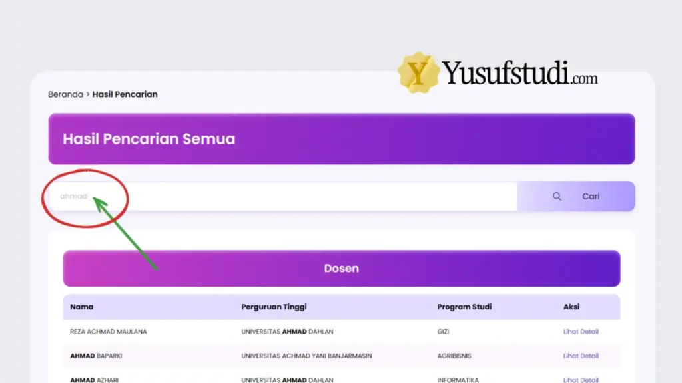Viewport: 682px width, 383px height.
Task: Click the Perguruan Tinggi column header
Action: pyautogui.click(x=274, y=307)
